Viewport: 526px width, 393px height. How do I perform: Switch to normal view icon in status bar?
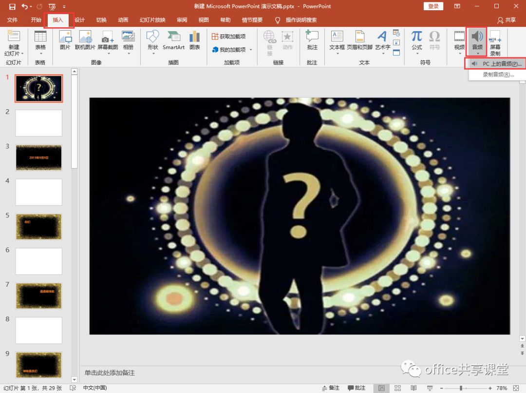point(381,388)
